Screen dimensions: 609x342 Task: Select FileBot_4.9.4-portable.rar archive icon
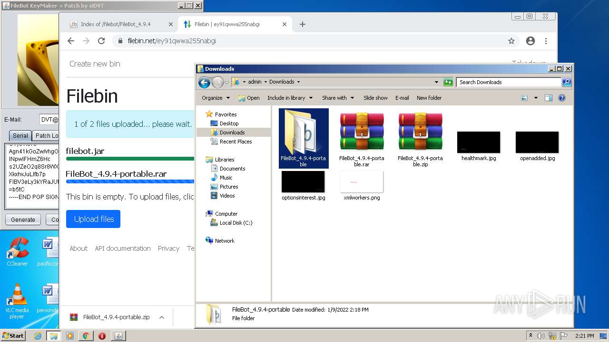tap(362, 132)
